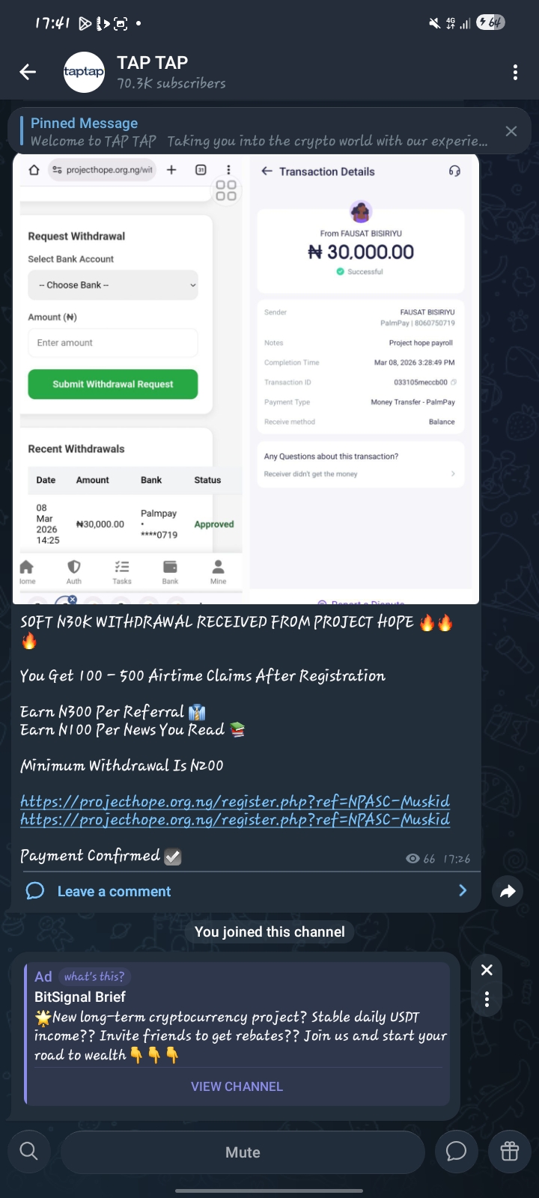
Task: Dismiss the pinned message bar
Action: [x=511, y=131]
